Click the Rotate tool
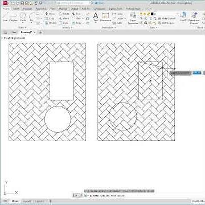 64,14
